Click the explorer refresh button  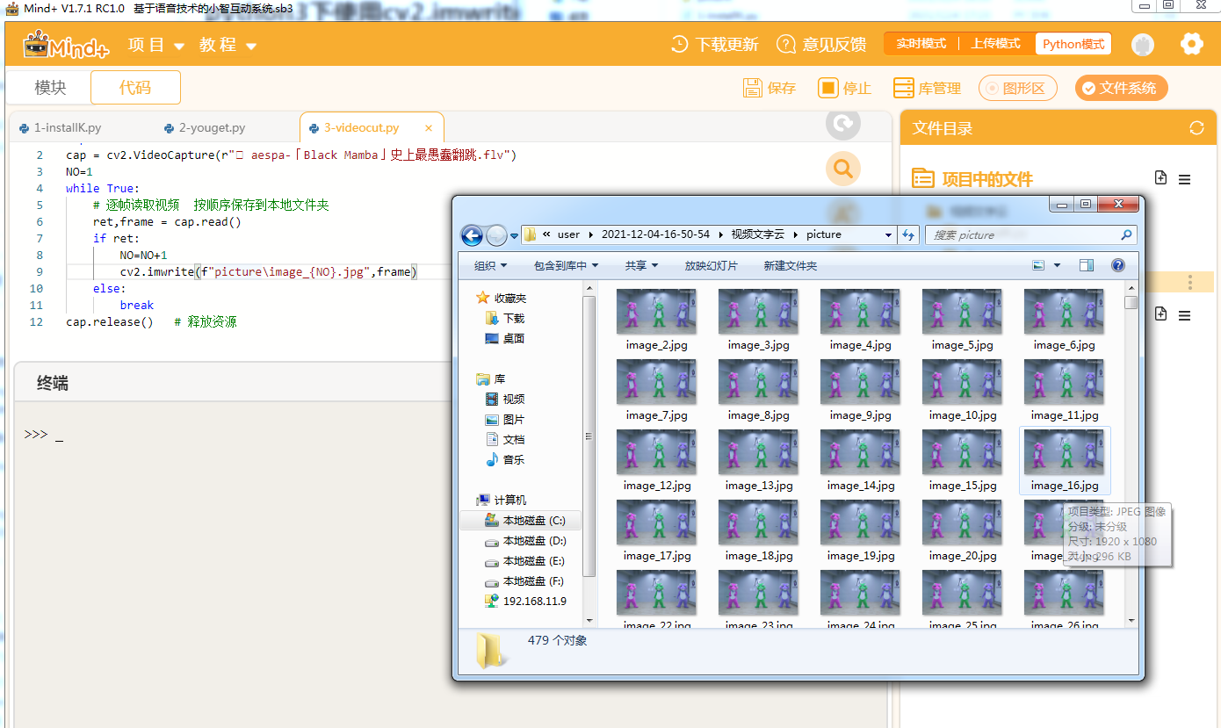point(908,234)
